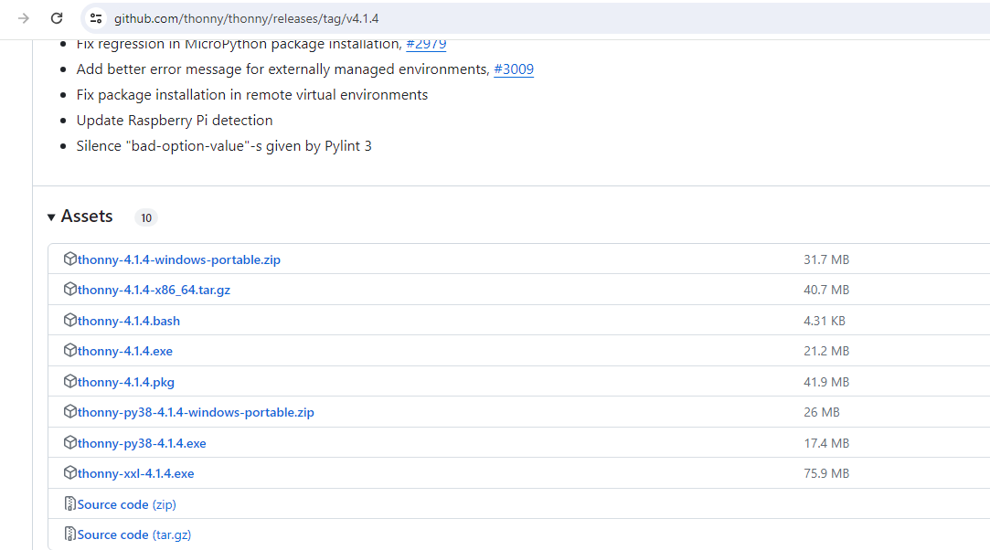Open issue #3009 link
The image size is (990, 550).
pos(514,69)
